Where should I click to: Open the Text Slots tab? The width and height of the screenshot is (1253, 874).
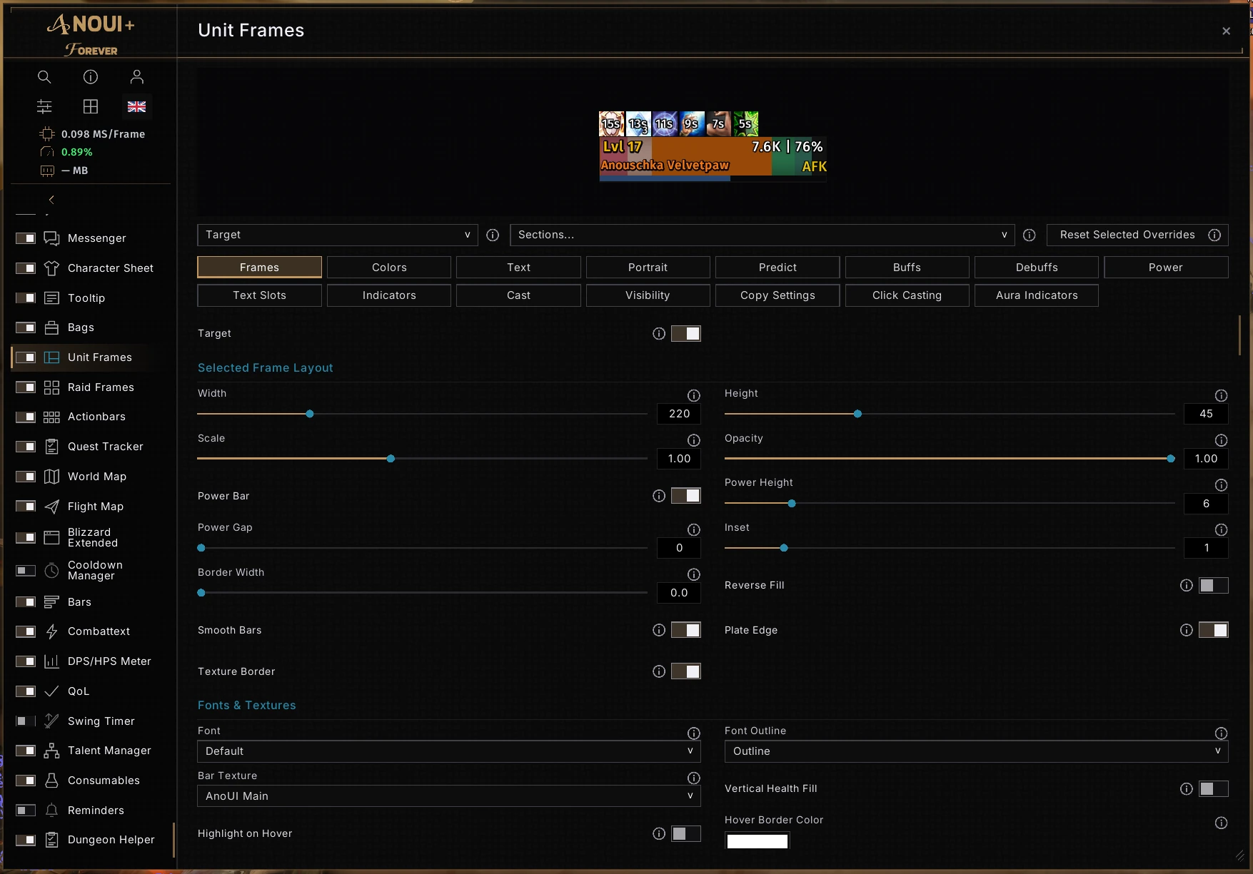[259, 295]
